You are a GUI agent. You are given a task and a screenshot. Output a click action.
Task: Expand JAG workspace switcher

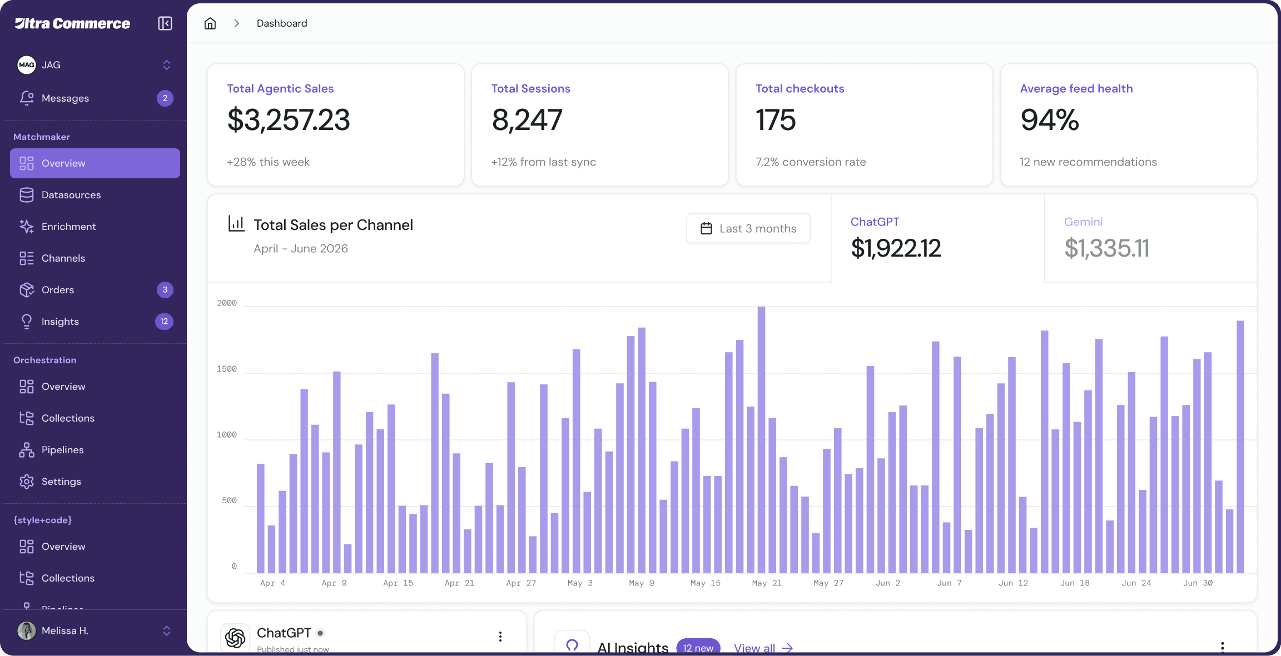pos(166,65)
